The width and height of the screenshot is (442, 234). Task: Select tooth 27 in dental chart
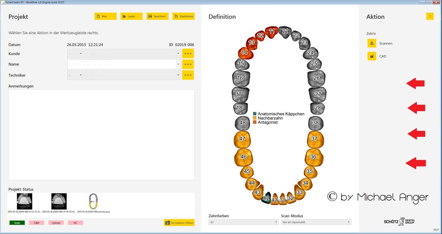click(x=317, y=94)
